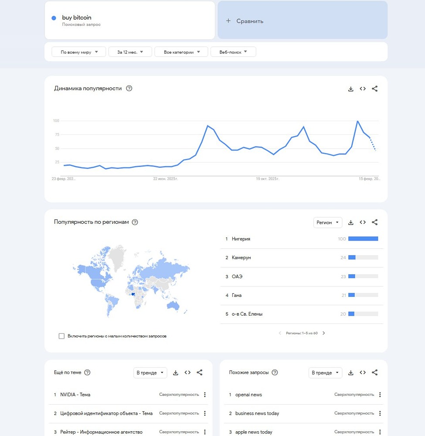Open more options for openai news query
Image resolution: width=425 pixels, height=436 pixels.
pos(380,395)
